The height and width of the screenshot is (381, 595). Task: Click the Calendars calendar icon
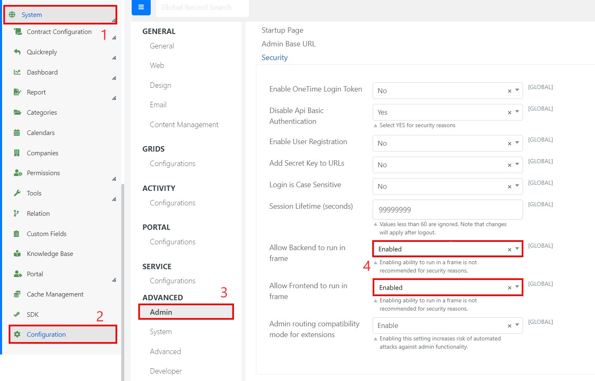click(x=17, y=133)
